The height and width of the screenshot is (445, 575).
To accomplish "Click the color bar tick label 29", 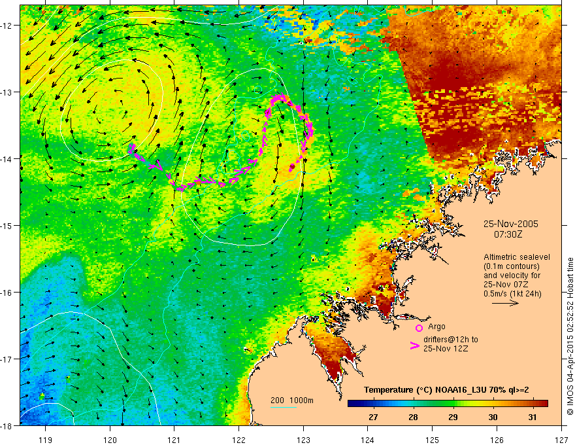I will pos(453,417).
